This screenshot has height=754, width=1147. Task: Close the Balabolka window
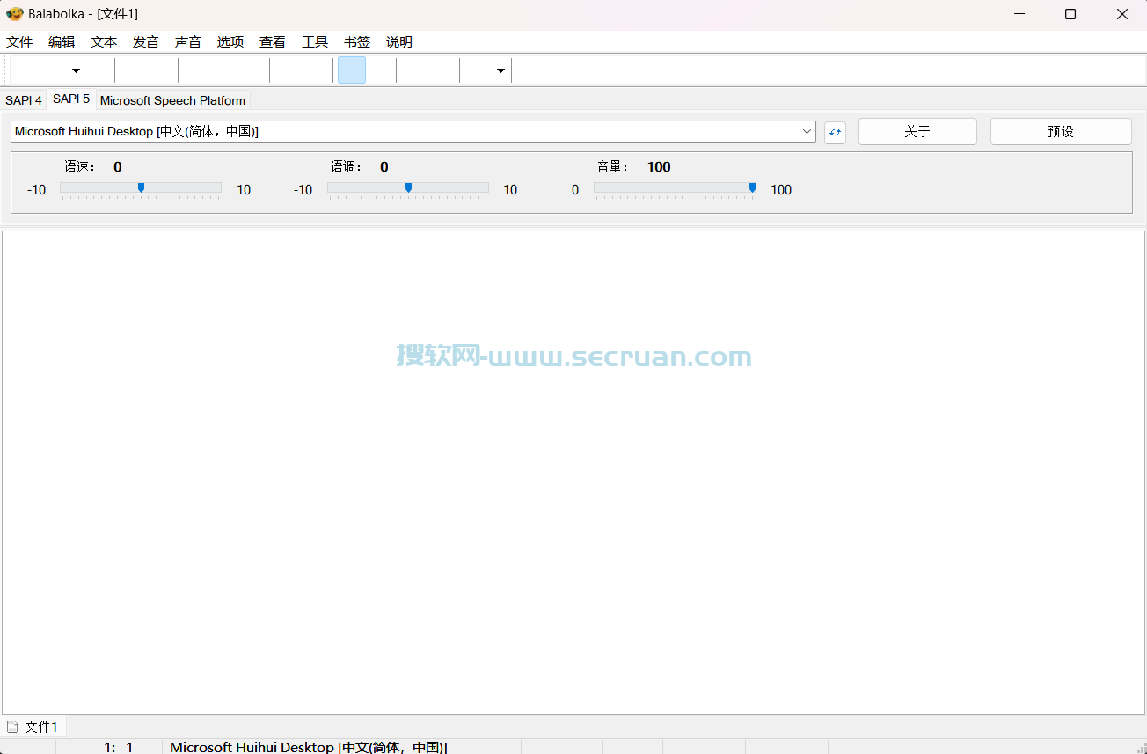[1122, 14]
